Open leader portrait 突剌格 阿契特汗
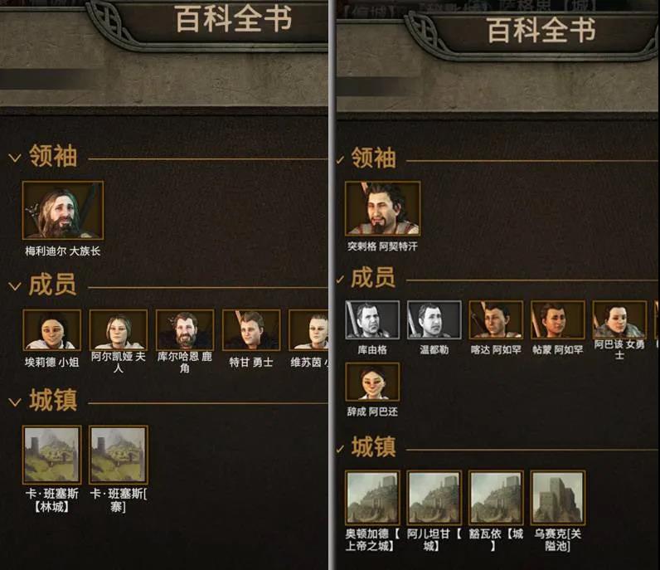 point(382,208)
